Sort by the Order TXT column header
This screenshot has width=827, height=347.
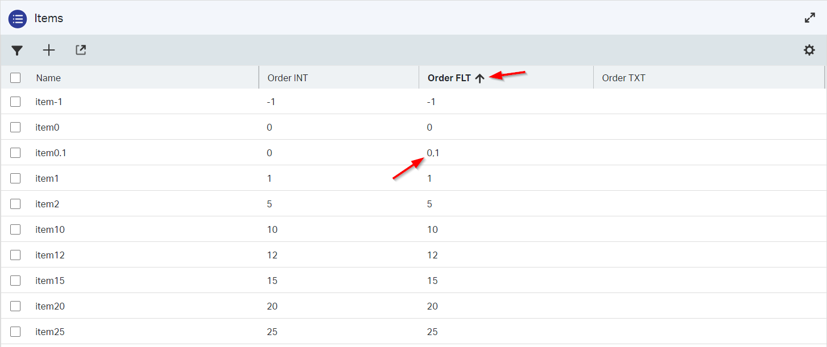pyautogui.click(x=623, y=78)
